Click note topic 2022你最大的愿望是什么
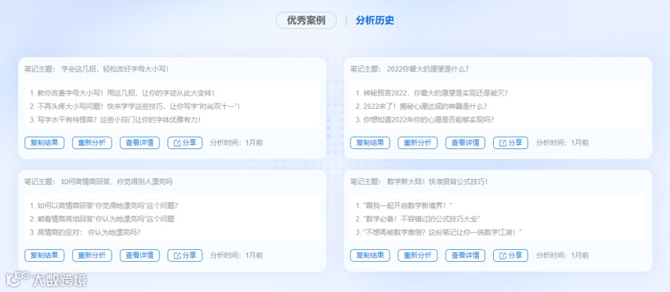670x292 pixels. click(x=427, y=69)
